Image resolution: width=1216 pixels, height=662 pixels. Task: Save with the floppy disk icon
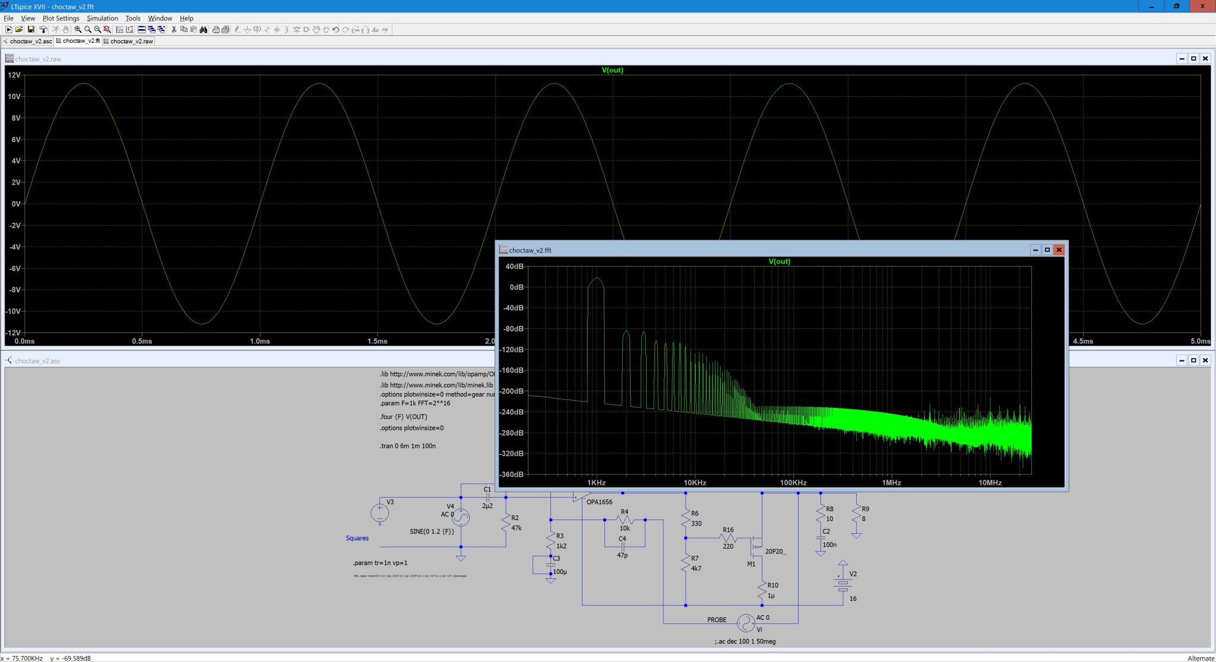(31, 30)
